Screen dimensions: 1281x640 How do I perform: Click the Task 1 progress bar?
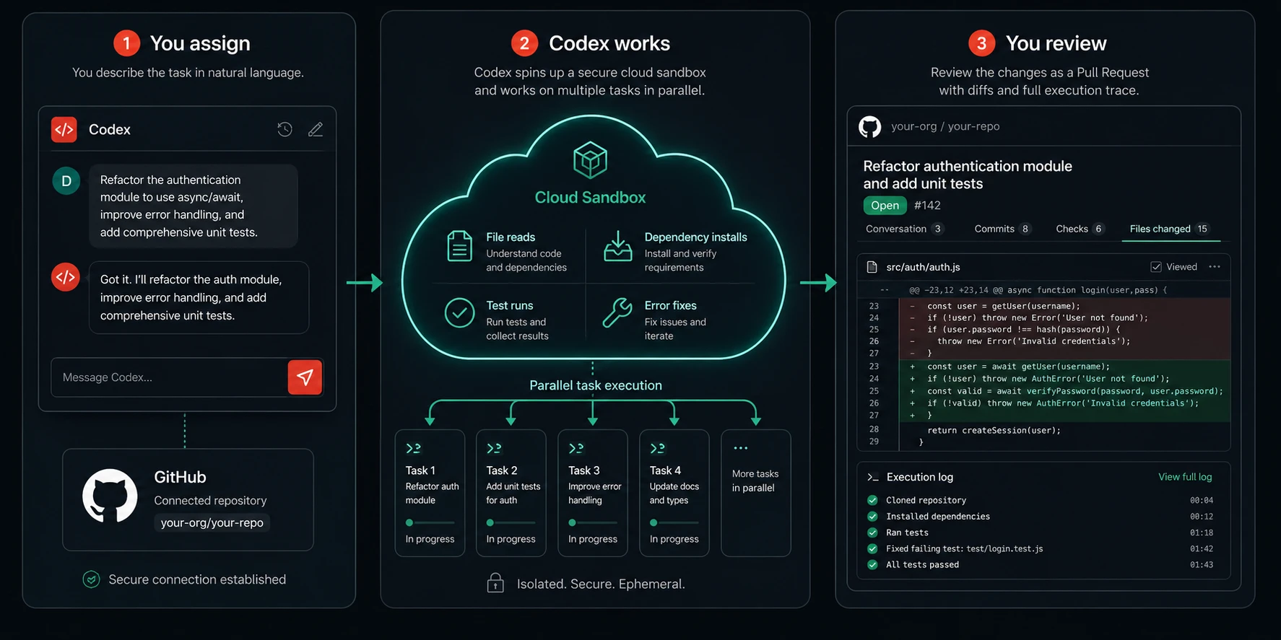click(430, 522)
